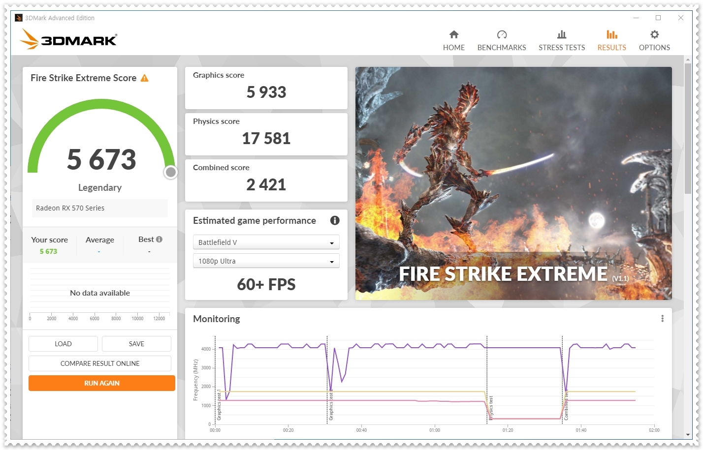Click the Graphics score card

click(266, 88)
